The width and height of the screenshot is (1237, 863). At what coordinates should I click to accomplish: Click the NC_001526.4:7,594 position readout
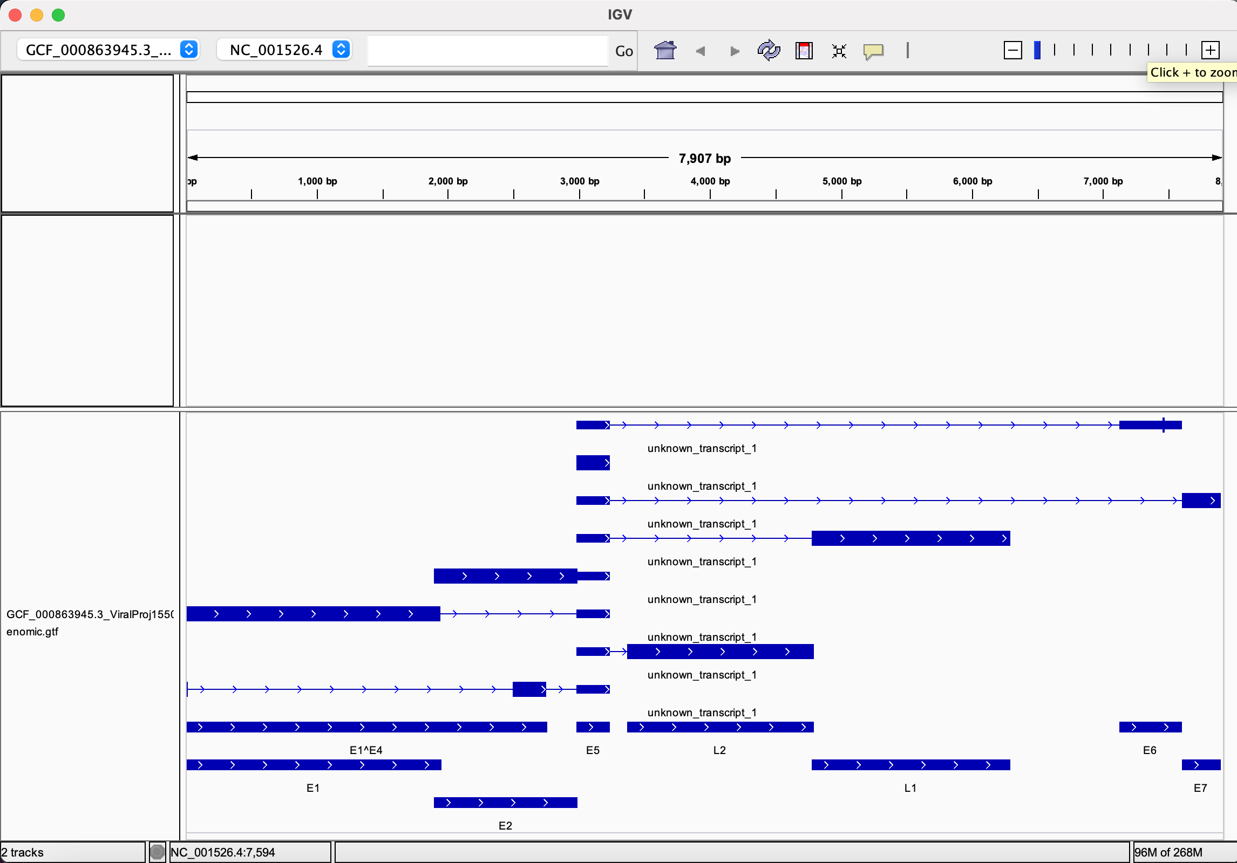coord(223,852)
